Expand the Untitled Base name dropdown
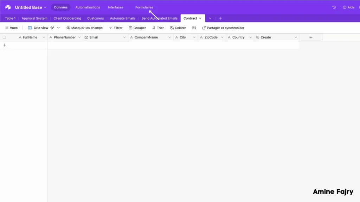Screen dimensions: 360x202 pyautogui.click(x=45, y=7)
